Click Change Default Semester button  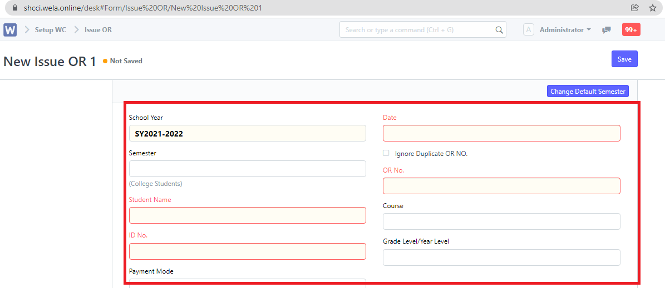coord(588,91)
